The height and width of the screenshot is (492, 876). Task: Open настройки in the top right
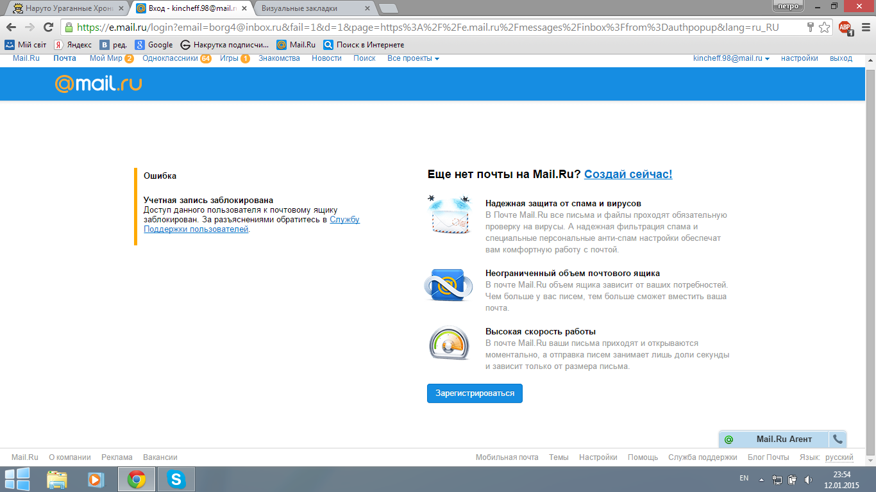[x=799, y=58]
